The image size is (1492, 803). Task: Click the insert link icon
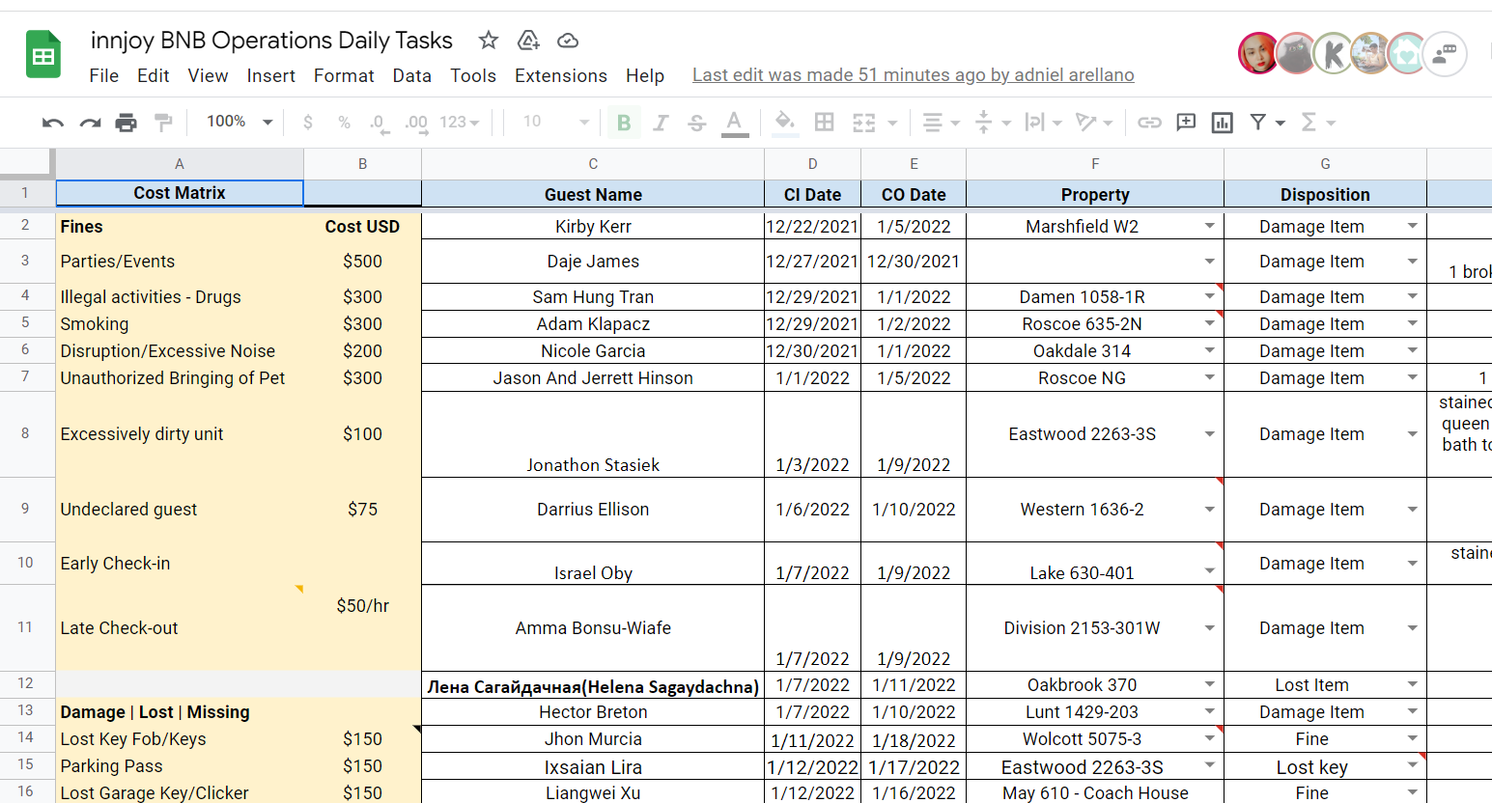(x=1149, y=123)
